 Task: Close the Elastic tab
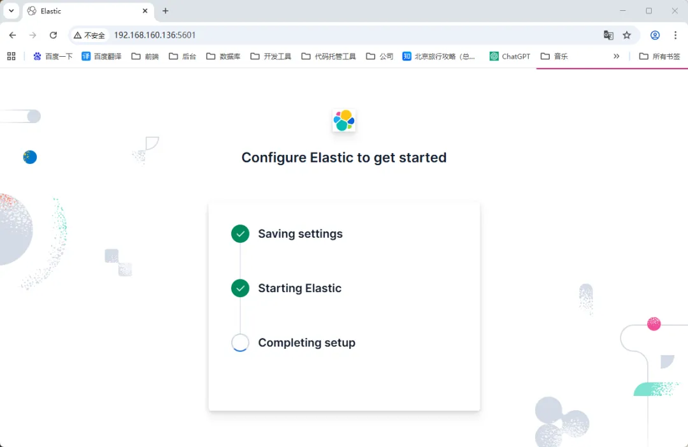coord(145,11)
